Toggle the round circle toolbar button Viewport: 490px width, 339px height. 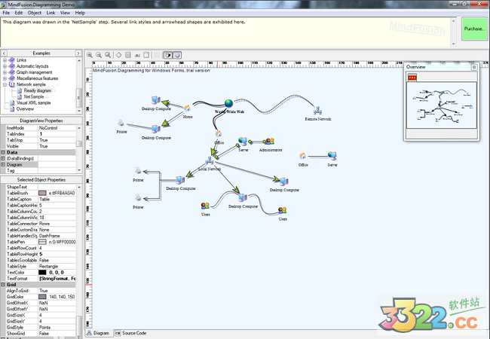(x=177, y=55)
